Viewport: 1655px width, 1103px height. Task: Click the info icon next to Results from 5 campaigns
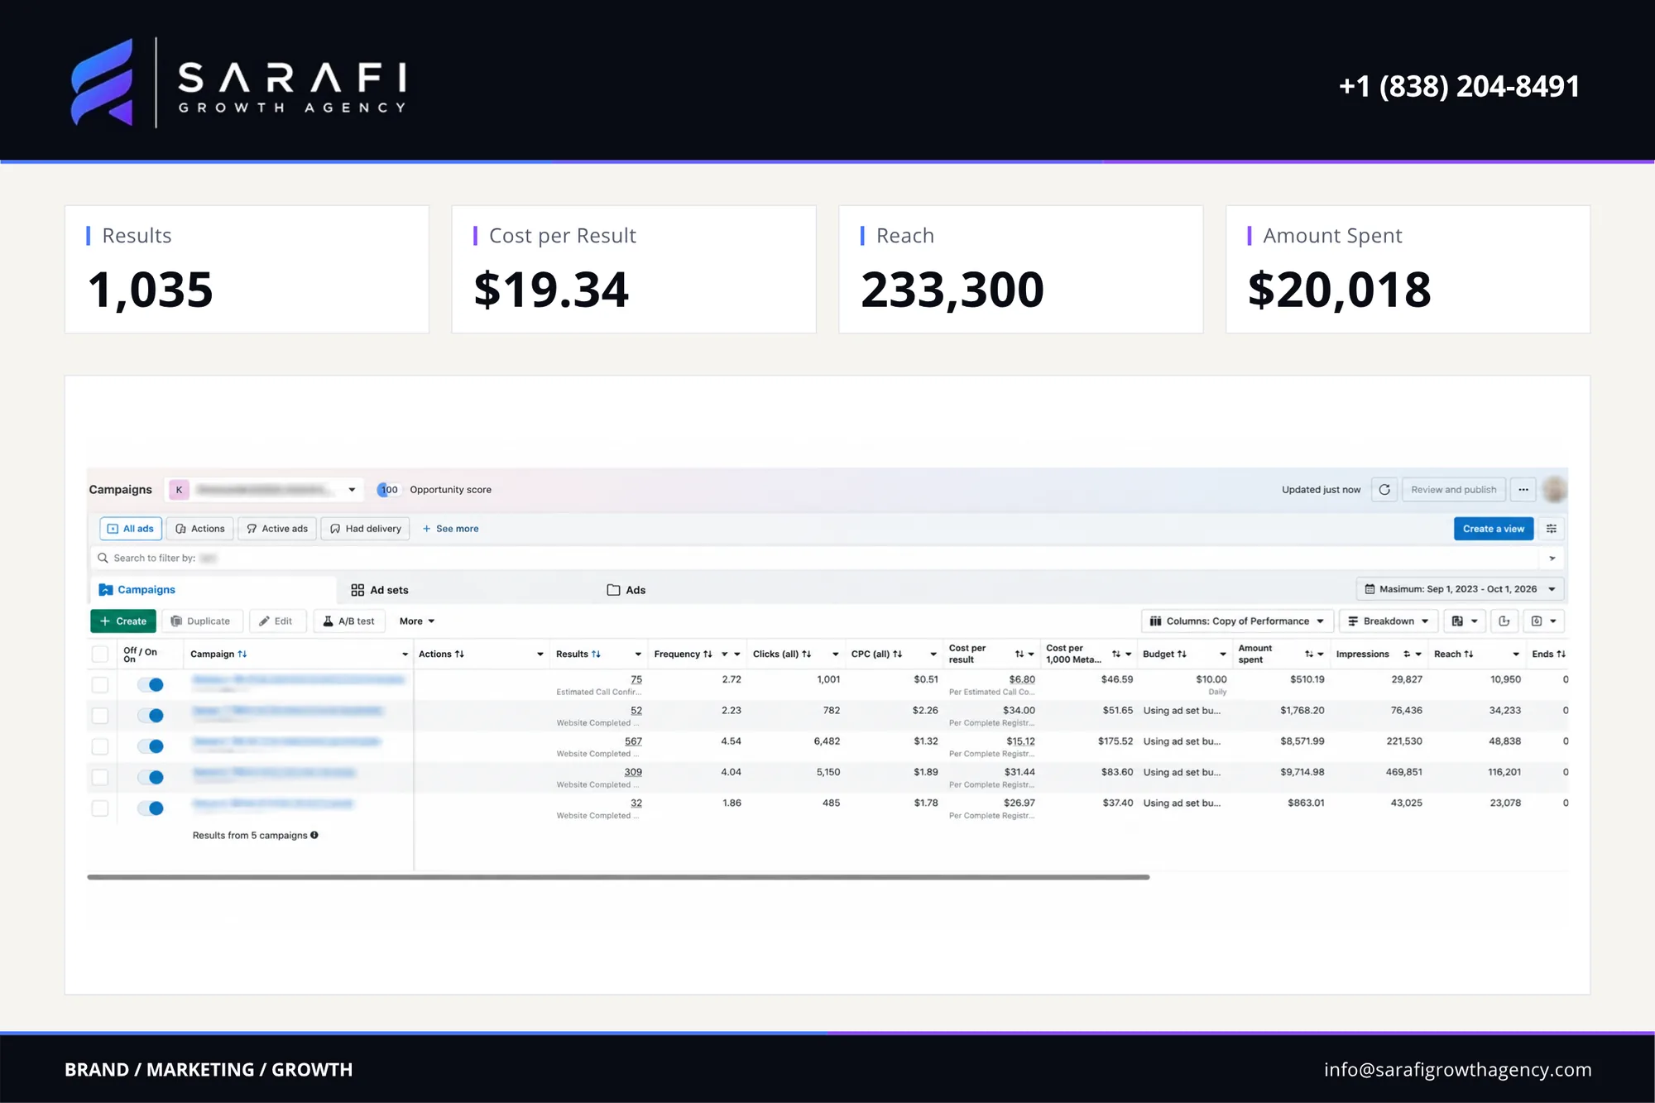coord(314,835)
